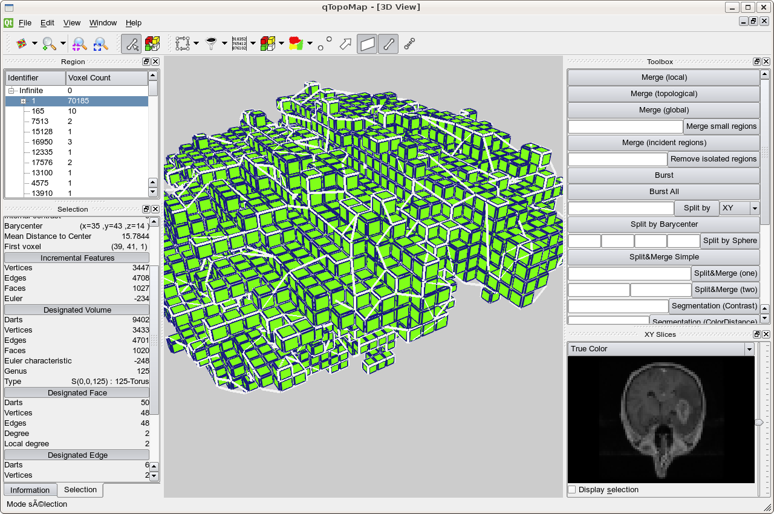Enable the Display selection checkbox
This screenshot has width=774, height=514.
[572, 490]
